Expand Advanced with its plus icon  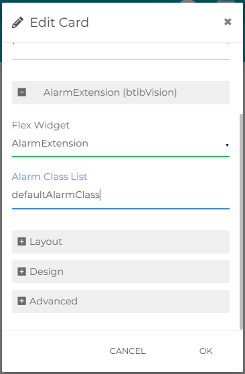click(x=21, y=301)
